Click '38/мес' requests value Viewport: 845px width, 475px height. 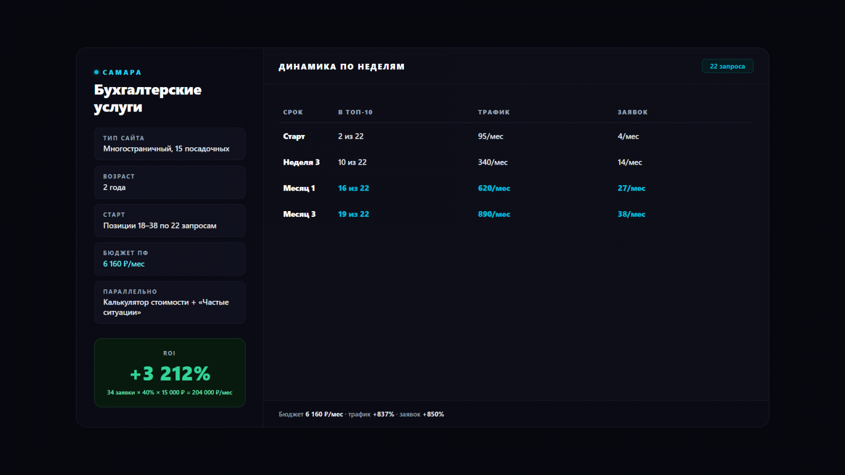click(x=631, y=214)
